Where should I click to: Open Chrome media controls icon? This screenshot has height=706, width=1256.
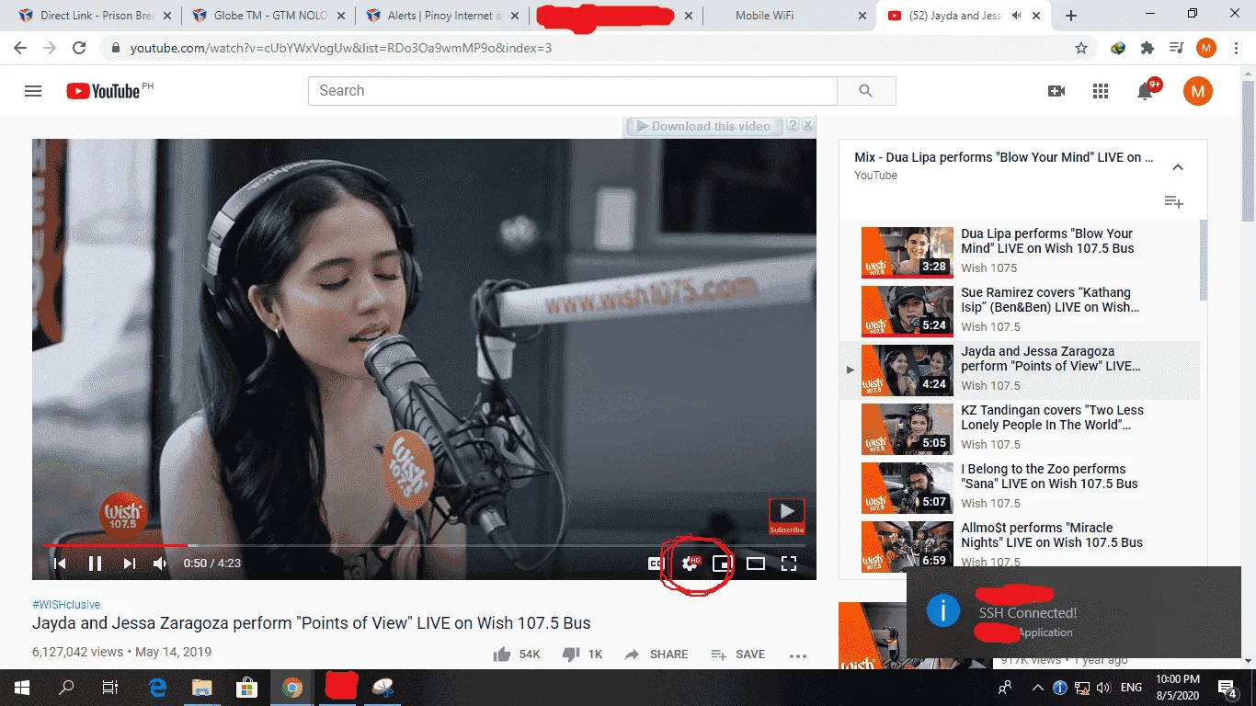click(x=1176, y=48)
